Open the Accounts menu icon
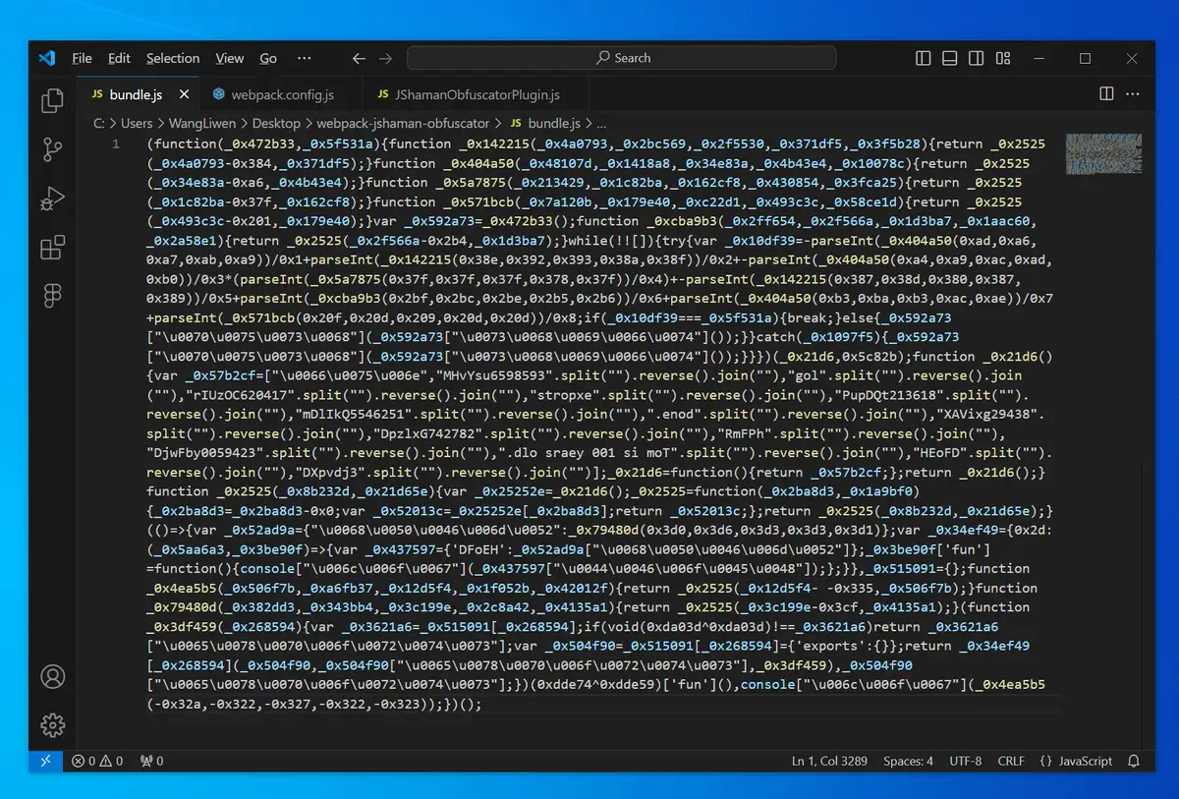 pos(52,677)
